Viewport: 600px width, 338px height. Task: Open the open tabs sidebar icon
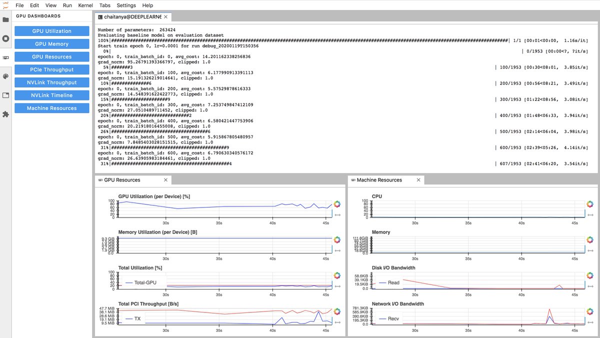coord(5,95)
